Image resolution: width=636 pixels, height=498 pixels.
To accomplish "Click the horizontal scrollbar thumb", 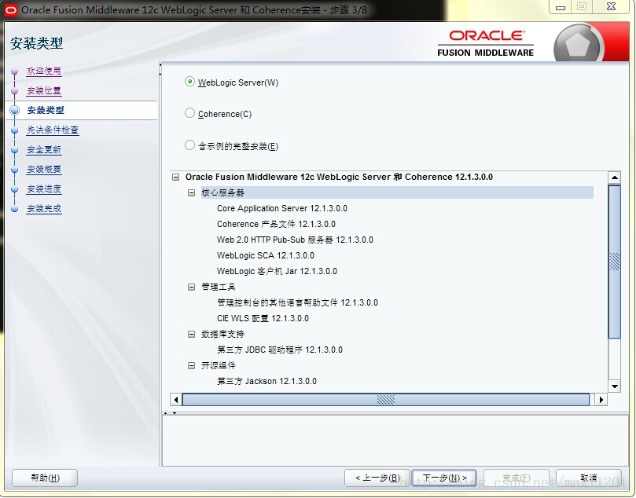I will click(x=386, y=400).
